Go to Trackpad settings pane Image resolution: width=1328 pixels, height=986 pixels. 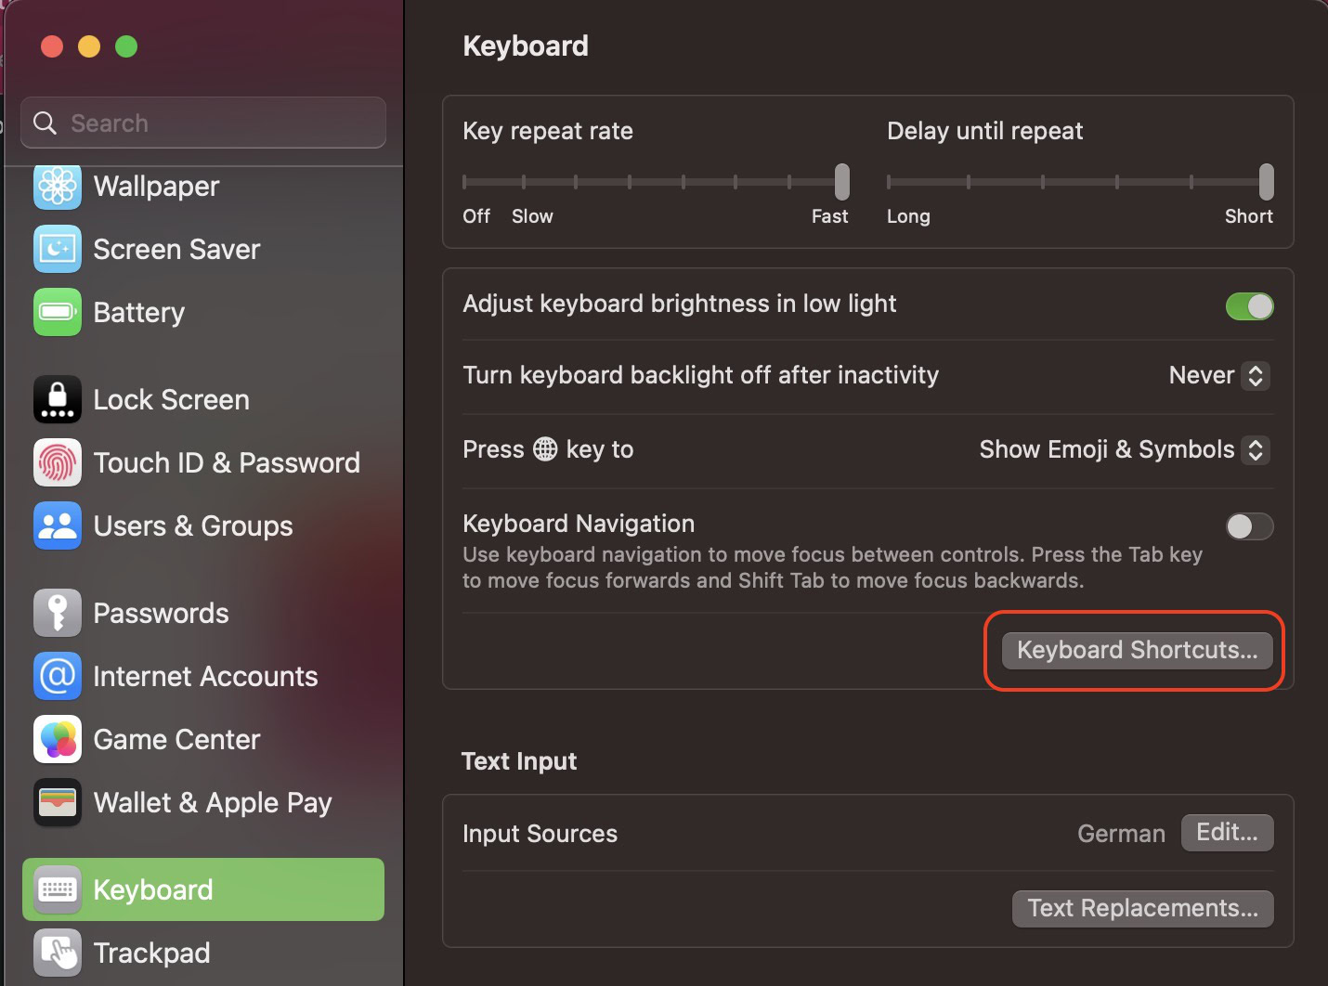coord(151,953)
